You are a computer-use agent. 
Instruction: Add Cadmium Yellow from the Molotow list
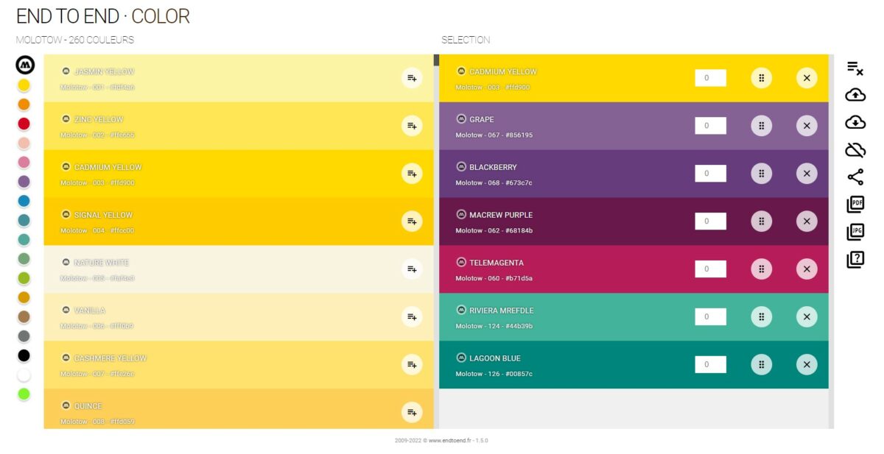click(412, 174)
